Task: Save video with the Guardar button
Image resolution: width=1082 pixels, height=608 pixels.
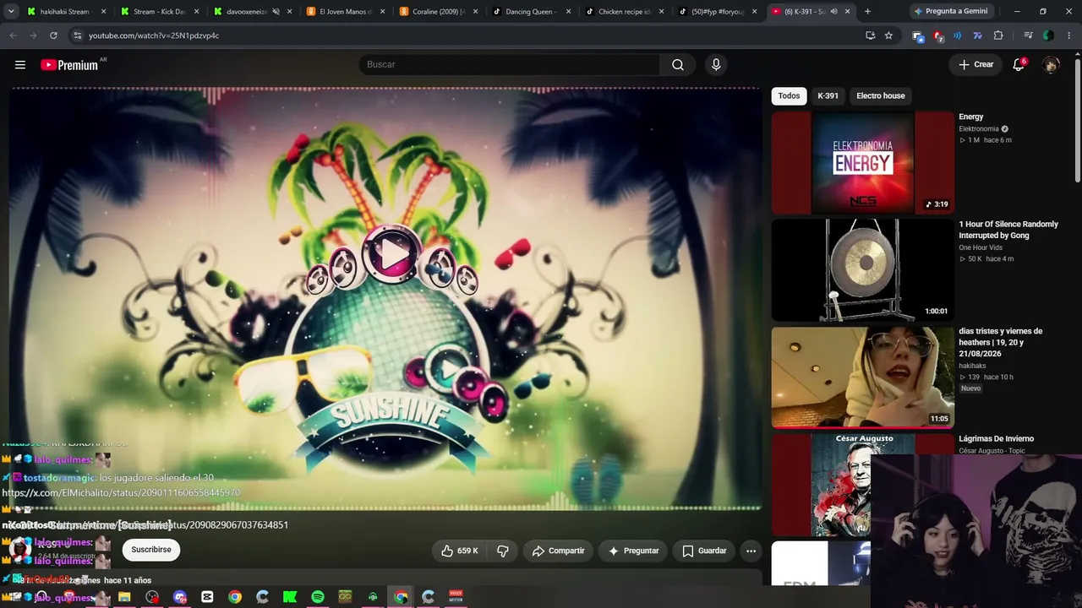Action: coord(704,551)
